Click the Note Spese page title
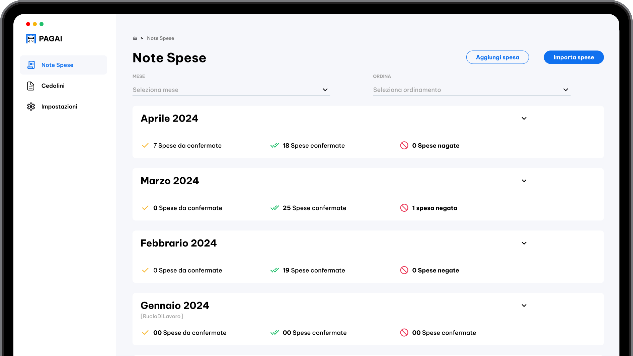The width and height of the screenshot is (633, 356). (x=169, y=58)
